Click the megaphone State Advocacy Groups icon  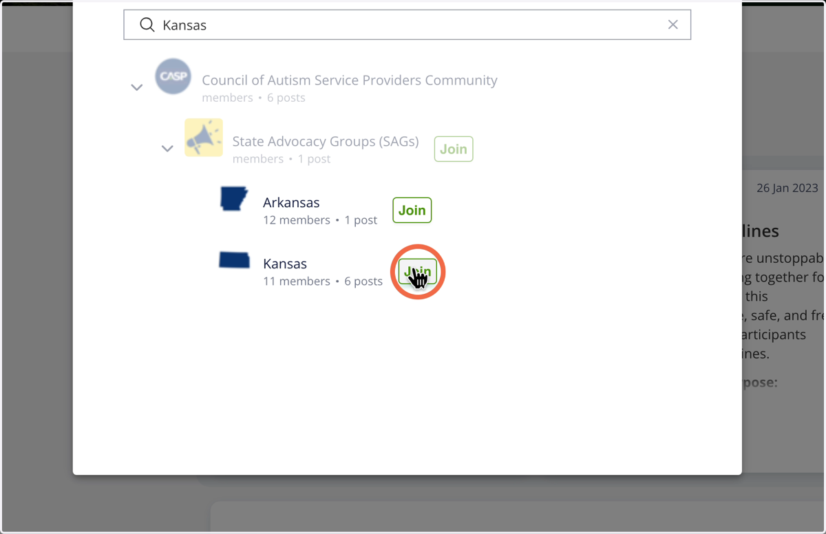(x=204, y=138)
